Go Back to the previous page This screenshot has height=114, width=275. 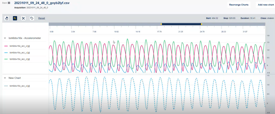5,3
